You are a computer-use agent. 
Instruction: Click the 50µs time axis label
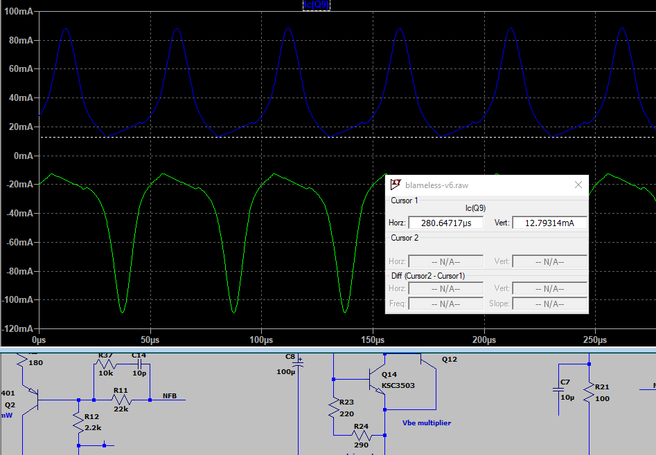coord(150,340)
